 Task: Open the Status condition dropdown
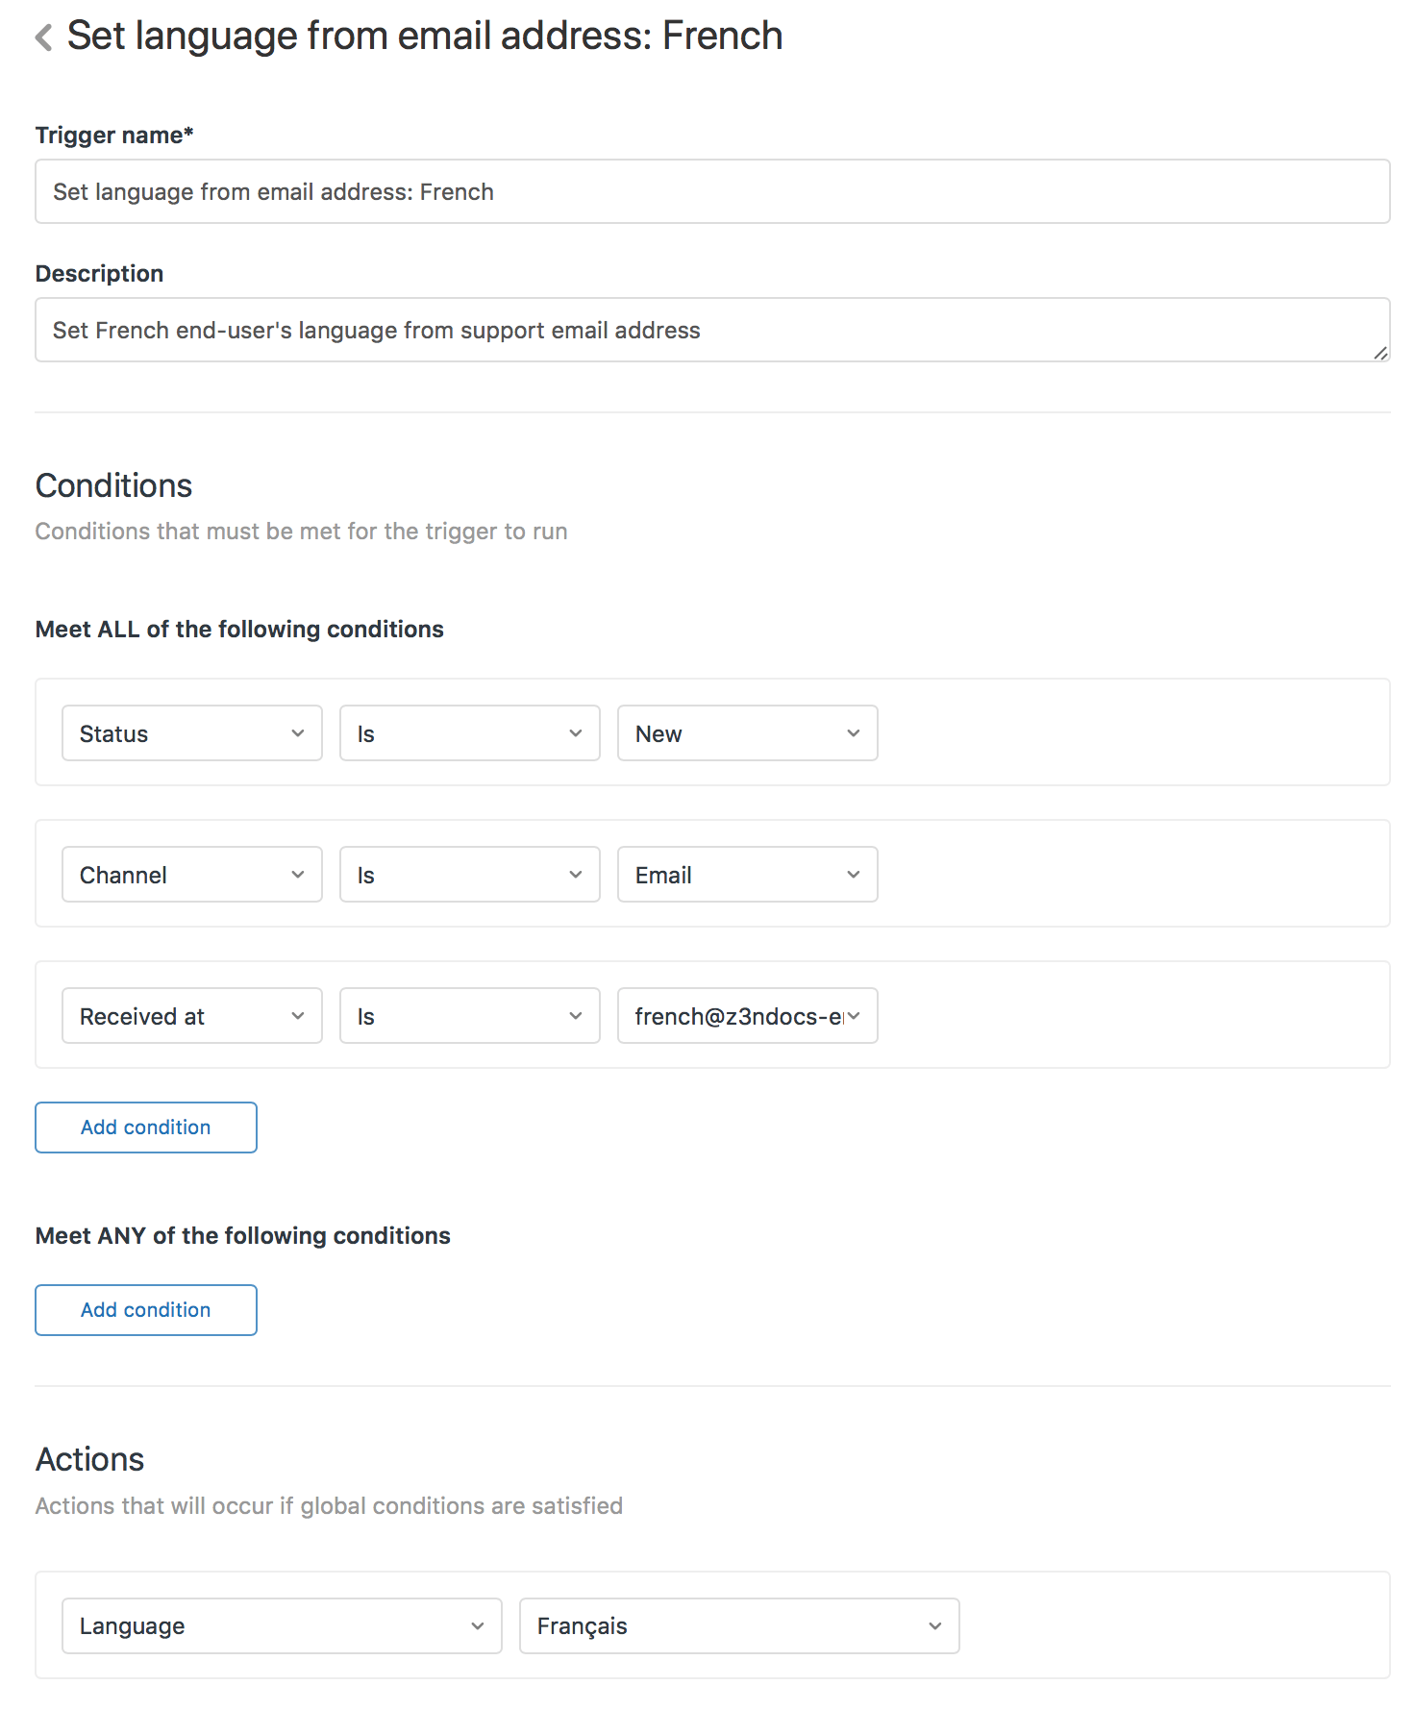pos(191,733)
